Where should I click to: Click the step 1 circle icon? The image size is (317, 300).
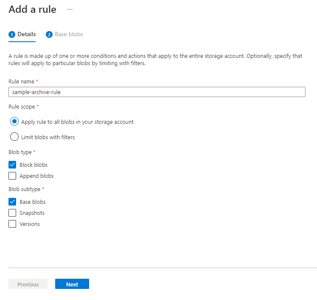click(12, 34)
